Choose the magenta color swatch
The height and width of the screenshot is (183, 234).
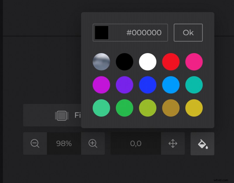[x=101, y=85]
